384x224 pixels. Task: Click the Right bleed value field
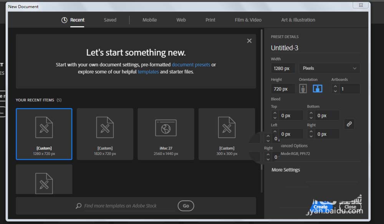[327, 134]
